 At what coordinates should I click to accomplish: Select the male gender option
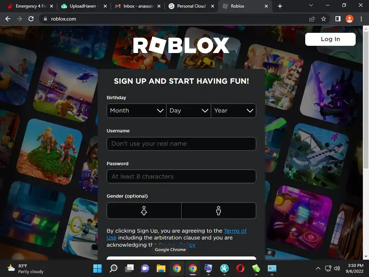pos(219,211)
